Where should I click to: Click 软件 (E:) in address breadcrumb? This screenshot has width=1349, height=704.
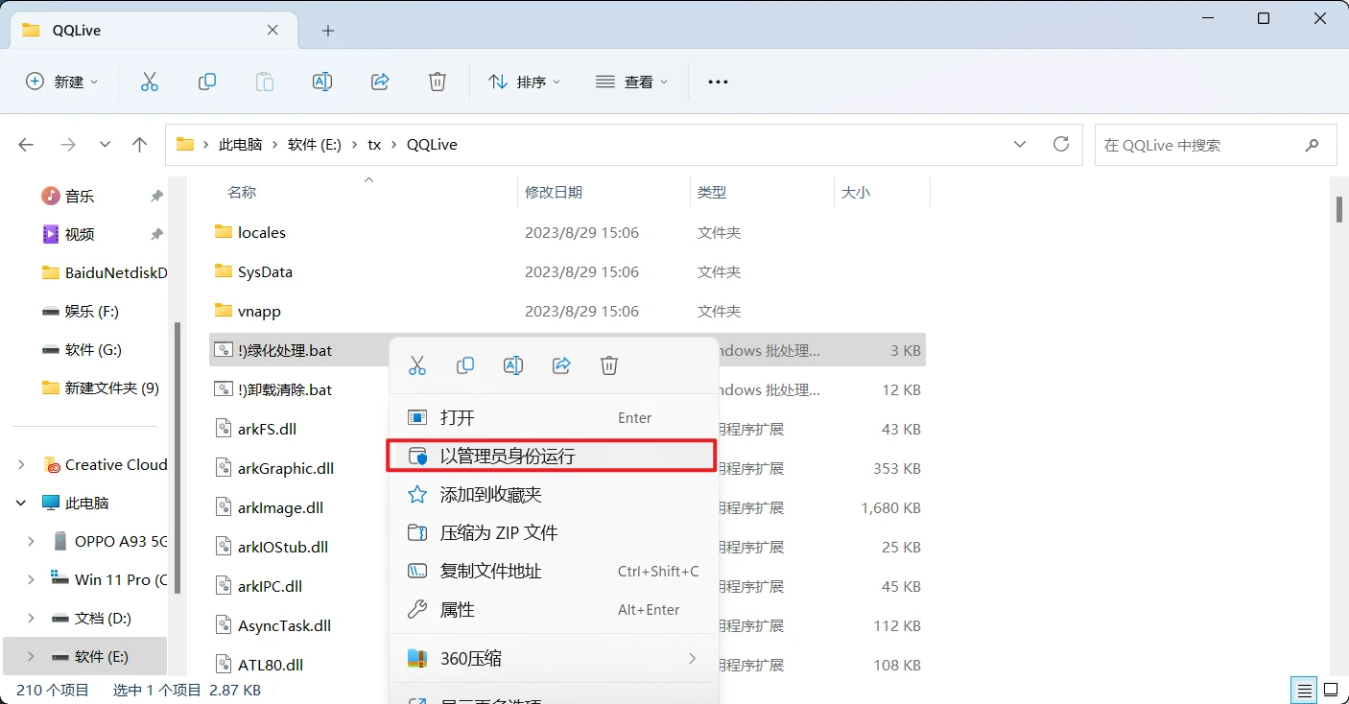coord(315,145)
